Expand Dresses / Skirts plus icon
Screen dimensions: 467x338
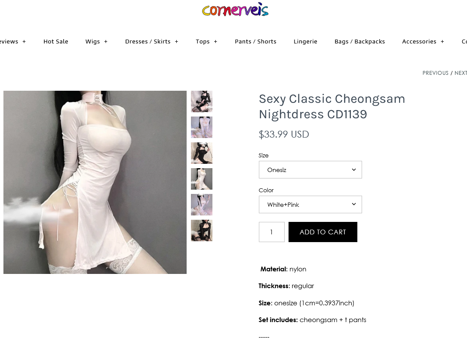177,42
